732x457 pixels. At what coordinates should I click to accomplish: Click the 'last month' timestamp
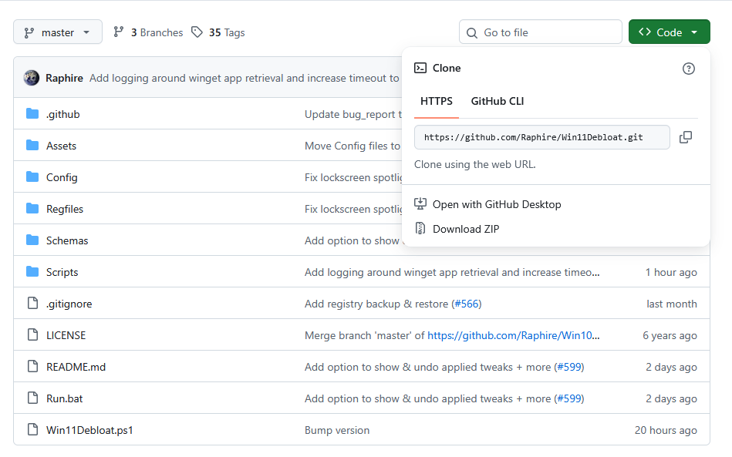click(x=671, y=304)
